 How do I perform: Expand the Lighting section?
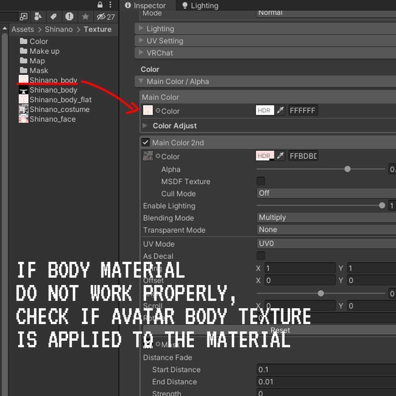coord(265,29)
